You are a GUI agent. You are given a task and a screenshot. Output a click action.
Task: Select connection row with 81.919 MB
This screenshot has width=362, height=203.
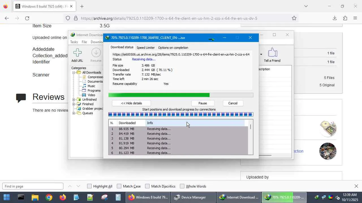178,143
